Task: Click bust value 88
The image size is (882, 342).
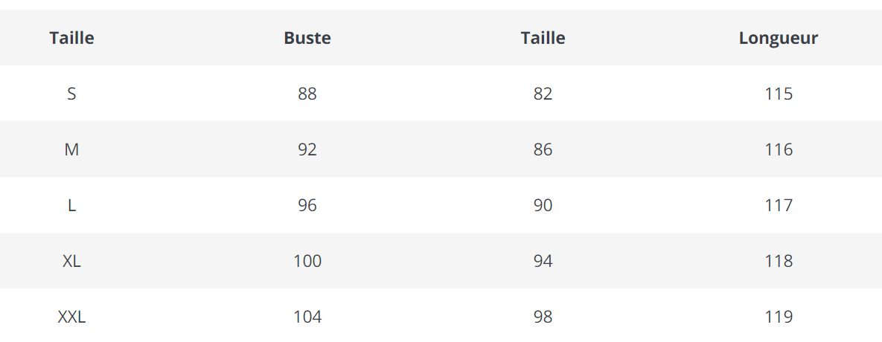Action: coord(307,94)
